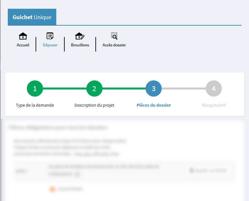Screen dimensions: 249x201
Task: Click the Accueil house icon
Action: [23, 36]
